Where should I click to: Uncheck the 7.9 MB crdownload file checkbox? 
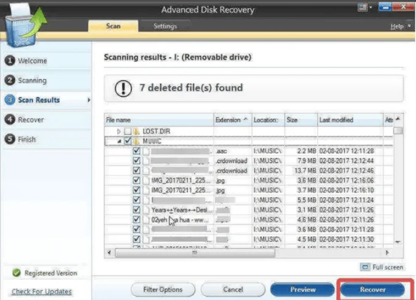[x=136, y=161]
